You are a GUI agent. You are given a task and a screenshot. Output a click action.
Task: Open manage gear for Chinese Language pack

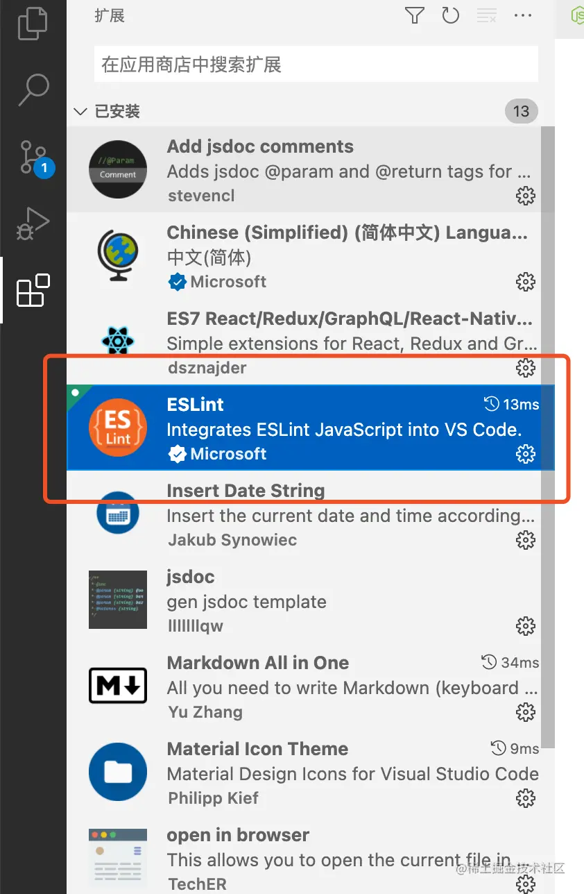click(x=526, y=282)
